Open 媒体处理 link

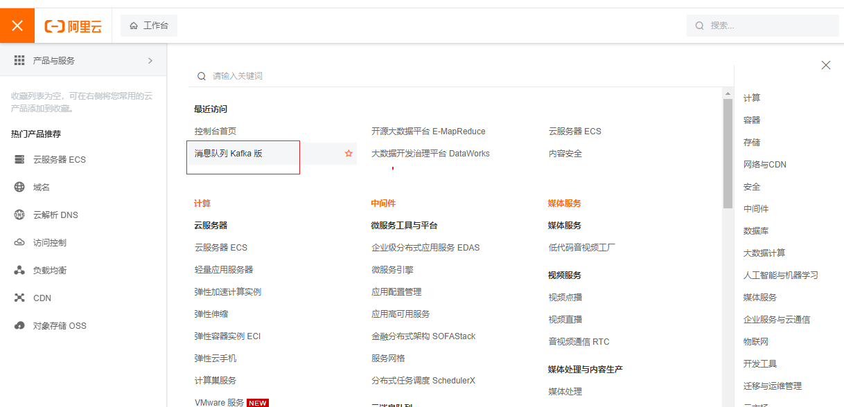[565, 392]
